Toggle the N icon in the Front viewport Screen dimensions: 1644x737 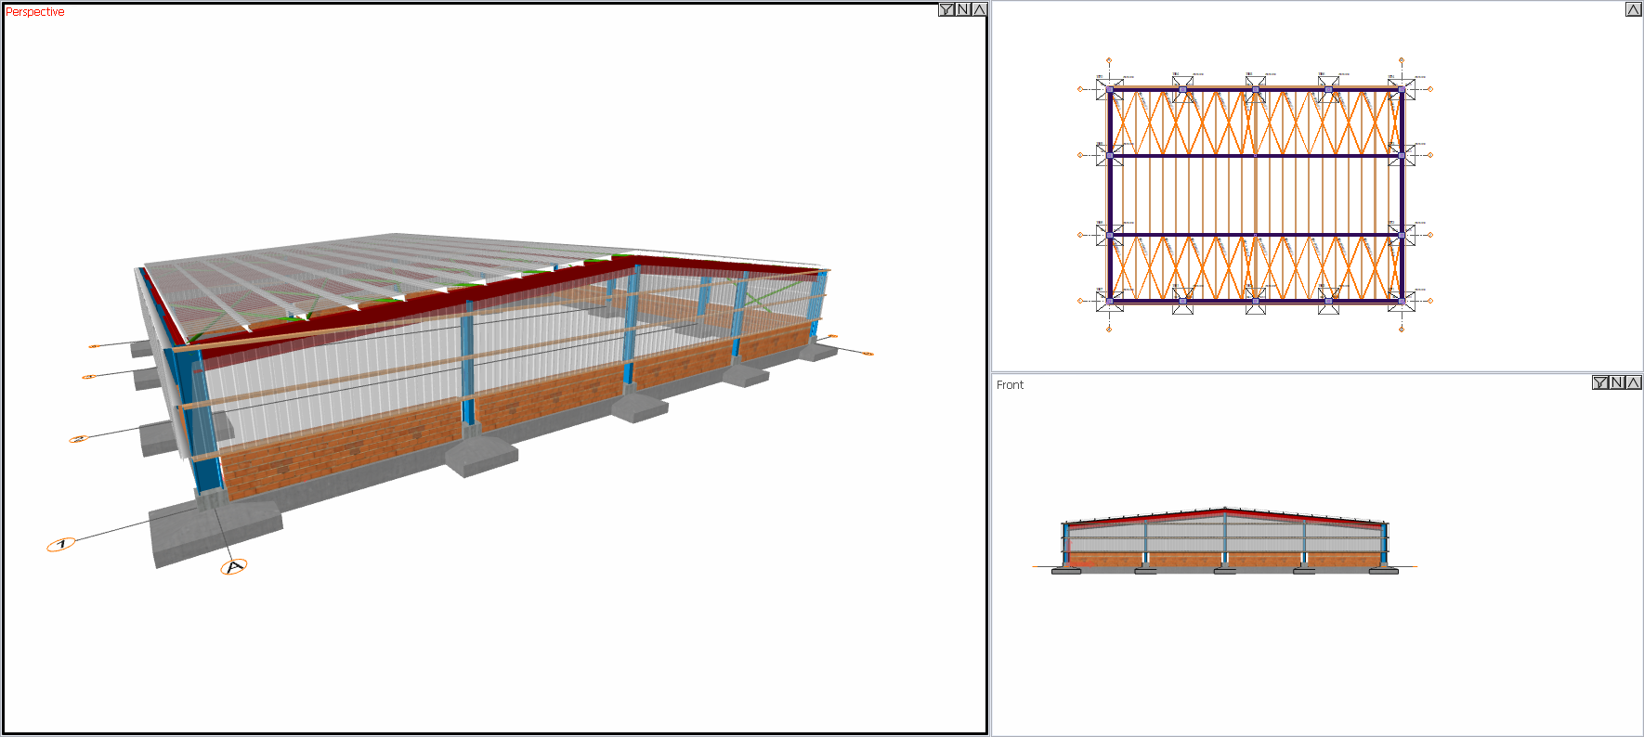[1617, 382]
